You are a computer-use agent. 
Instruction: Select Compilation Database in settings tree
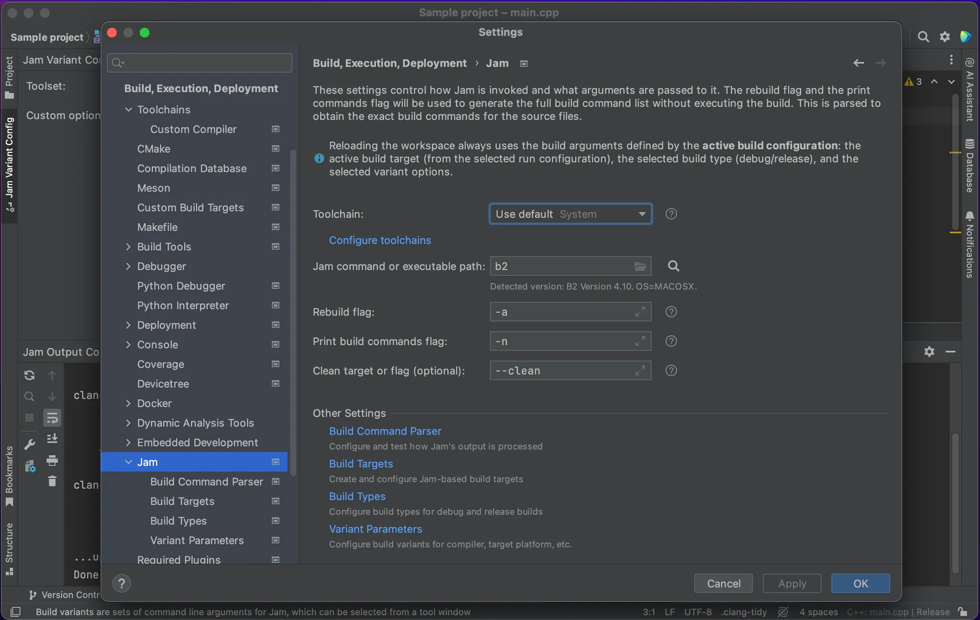pos(194,168)
